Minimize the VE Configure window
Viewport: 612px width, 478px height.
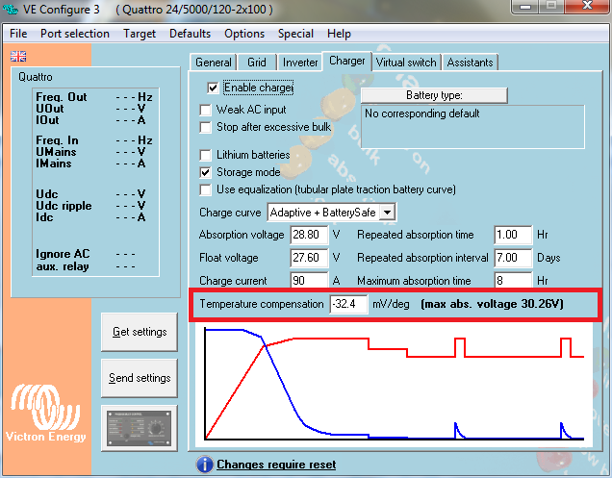[525, 6]
